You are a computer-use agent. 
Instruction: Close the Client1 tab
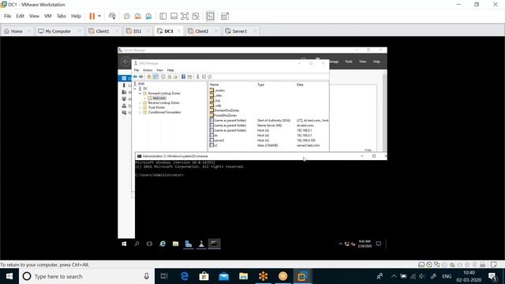point(117,32)
